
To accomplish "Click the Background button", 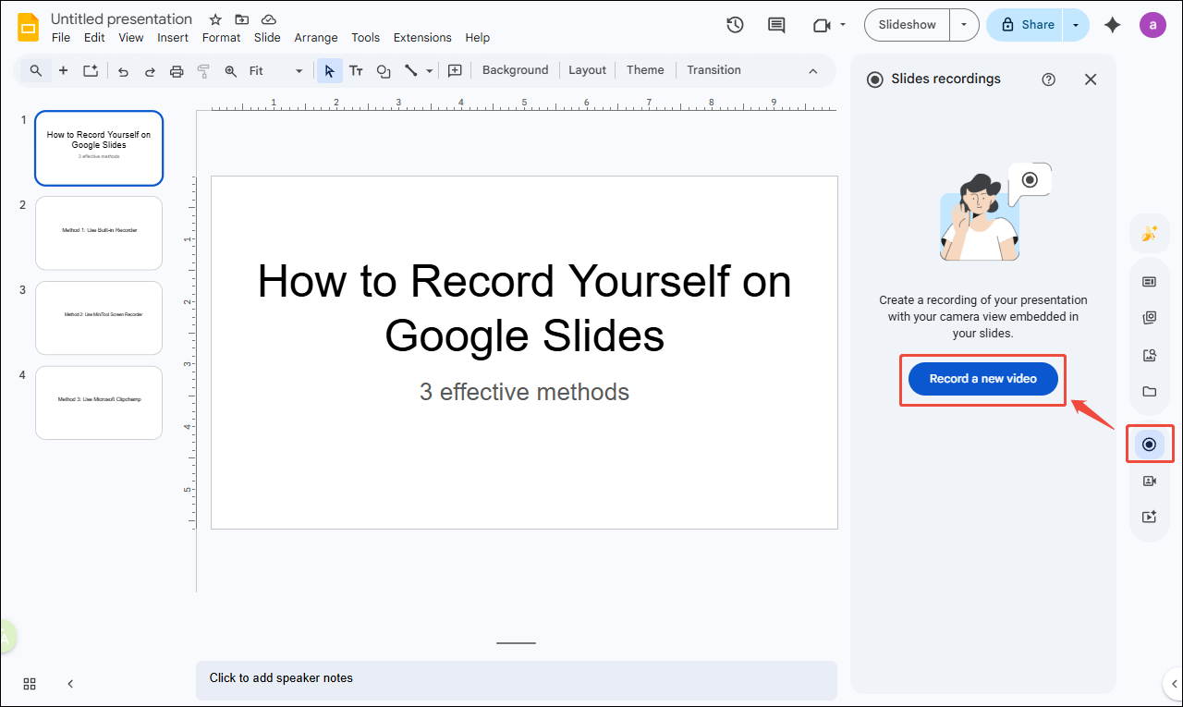I will pos(515,69).
